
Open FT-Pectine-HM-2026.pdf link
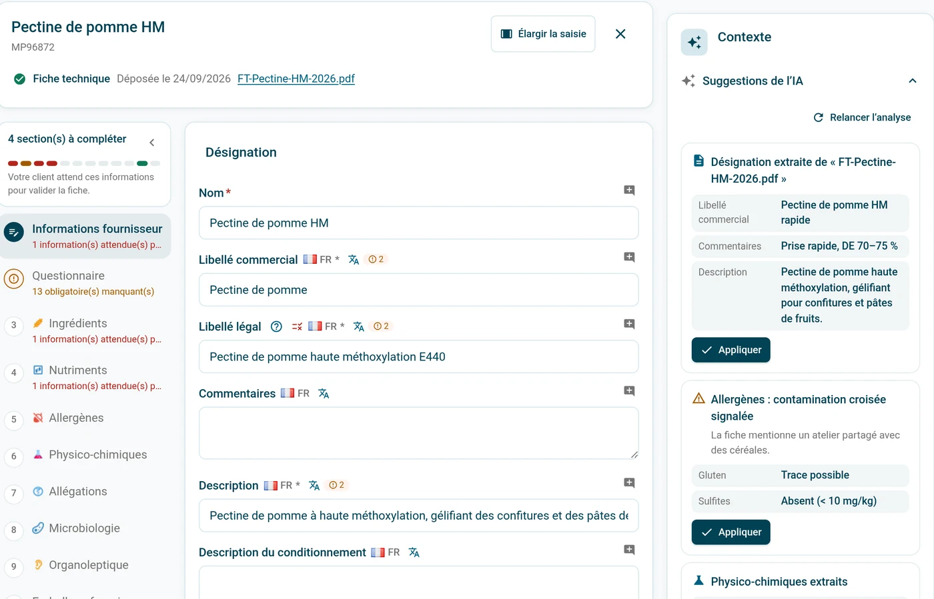pos(296,79)
